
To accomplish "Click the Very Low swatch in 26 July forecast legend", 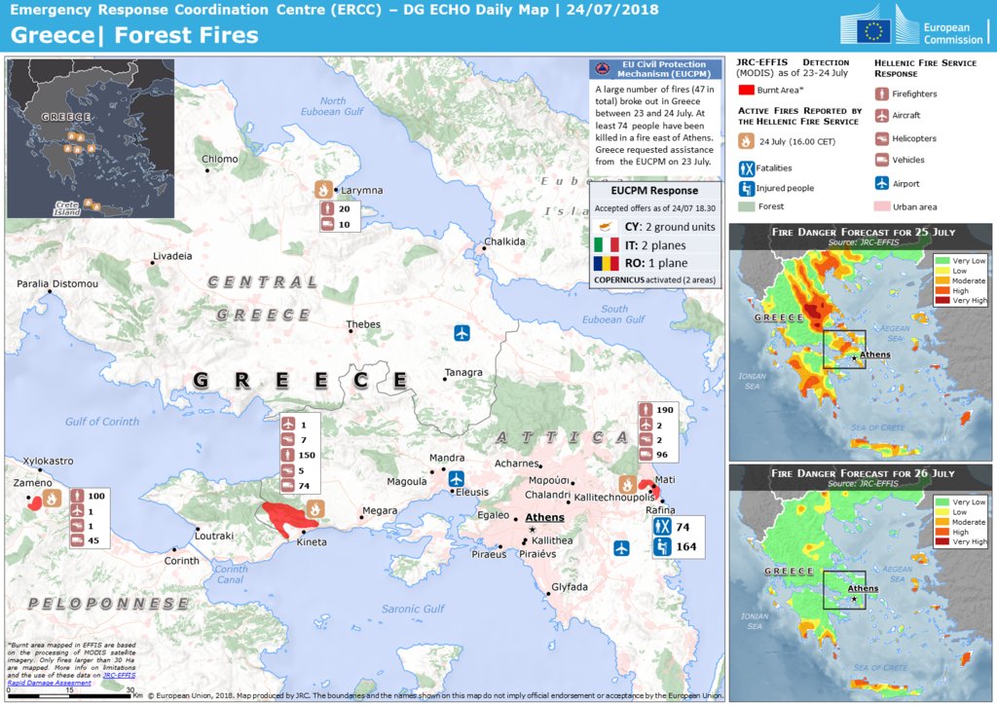I will (942, 501).
